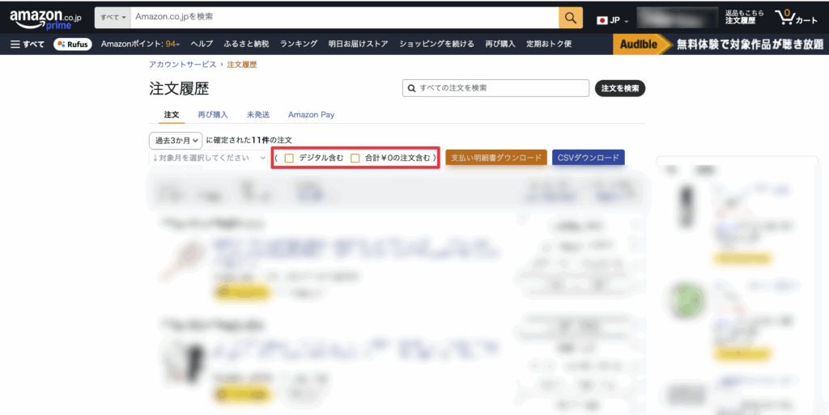This screenshot has height=415, width=829.
Task: Expand the すべて search category dropdown
Action: click(x=113, y=18)
